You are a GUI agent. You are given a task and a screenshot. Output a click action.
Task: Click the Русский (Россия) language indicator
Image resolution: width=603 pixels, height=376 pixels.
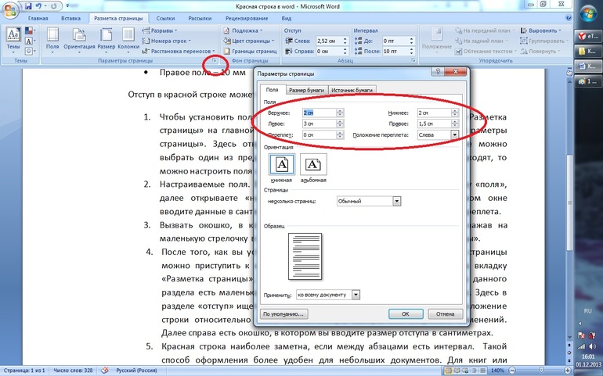(136, 371)
